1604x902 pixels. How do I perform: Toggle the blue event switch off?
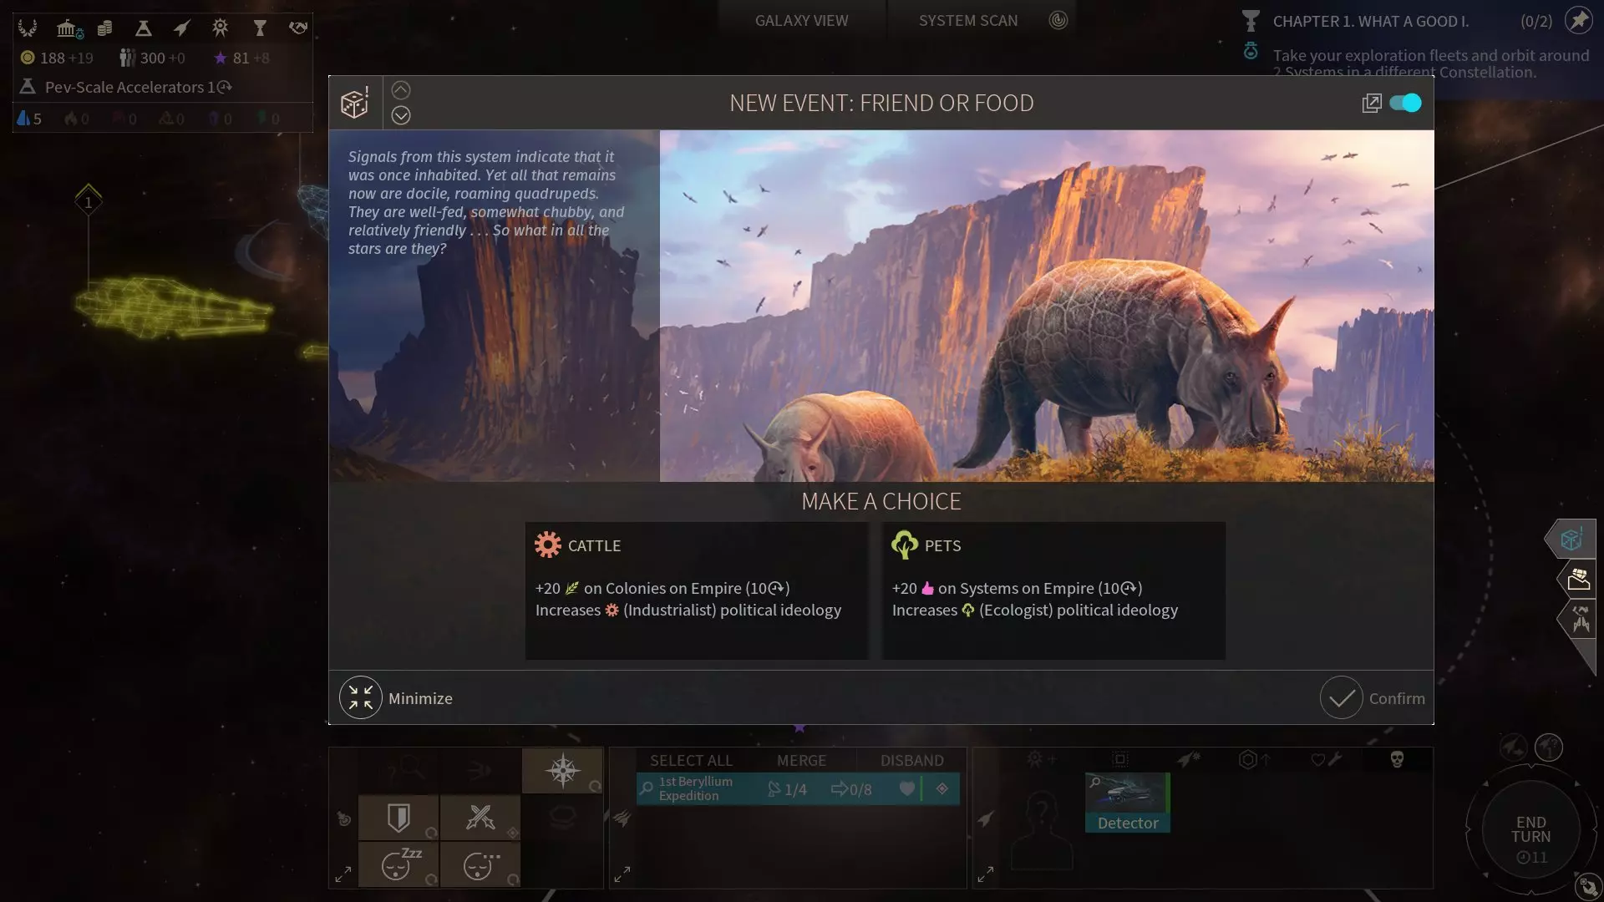[1405, 103]
